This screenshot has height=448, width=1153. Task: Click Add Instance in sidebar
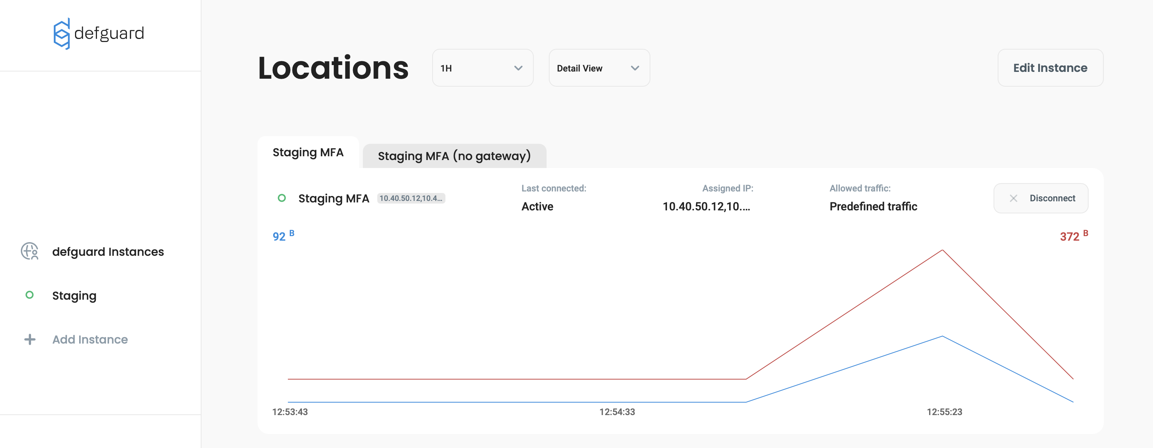[89, 339]
